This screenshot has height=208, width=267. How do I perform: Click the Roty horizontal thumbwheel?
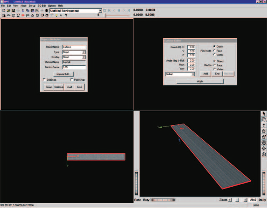click(x=163, y=200)
